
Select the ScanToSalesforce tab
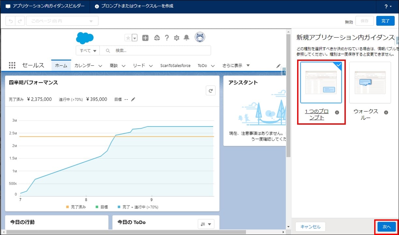click(x=175, y=65)
